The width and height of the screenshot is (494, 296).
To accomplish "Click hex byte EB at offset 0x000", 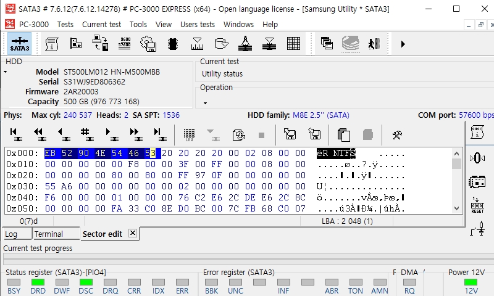I will pos(50,153).
